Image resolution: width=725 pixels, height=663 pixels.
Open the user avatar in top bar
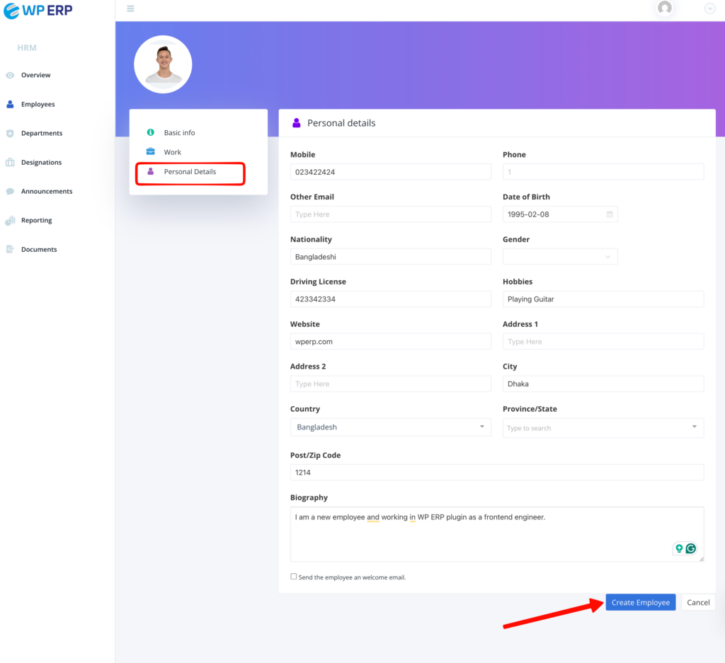(664, 8)
